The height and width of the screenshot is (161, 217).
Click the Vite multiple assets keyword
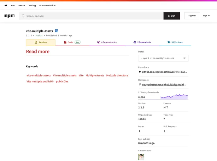[65, 75]
